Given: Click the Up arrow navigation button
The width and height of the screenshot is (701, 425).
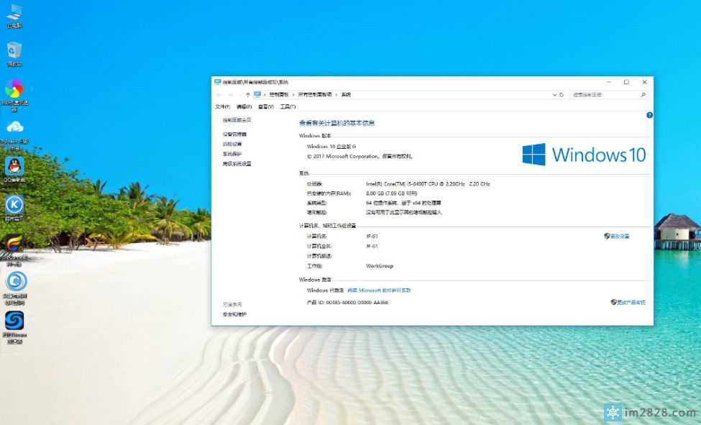Looking at the screenshot, I should pyautogui.click(x=247, y=95).
